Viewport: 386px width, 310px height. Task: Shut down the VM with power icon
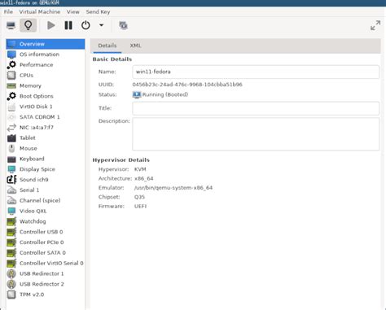86,25
